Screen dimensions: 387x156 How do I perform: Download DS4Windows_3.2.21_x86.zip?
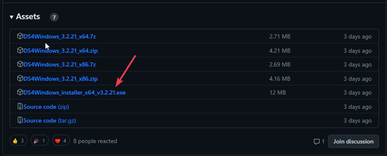click(61, 79)
